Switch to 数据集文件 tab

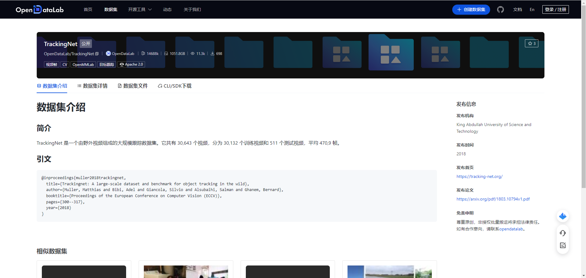(133, 86)
